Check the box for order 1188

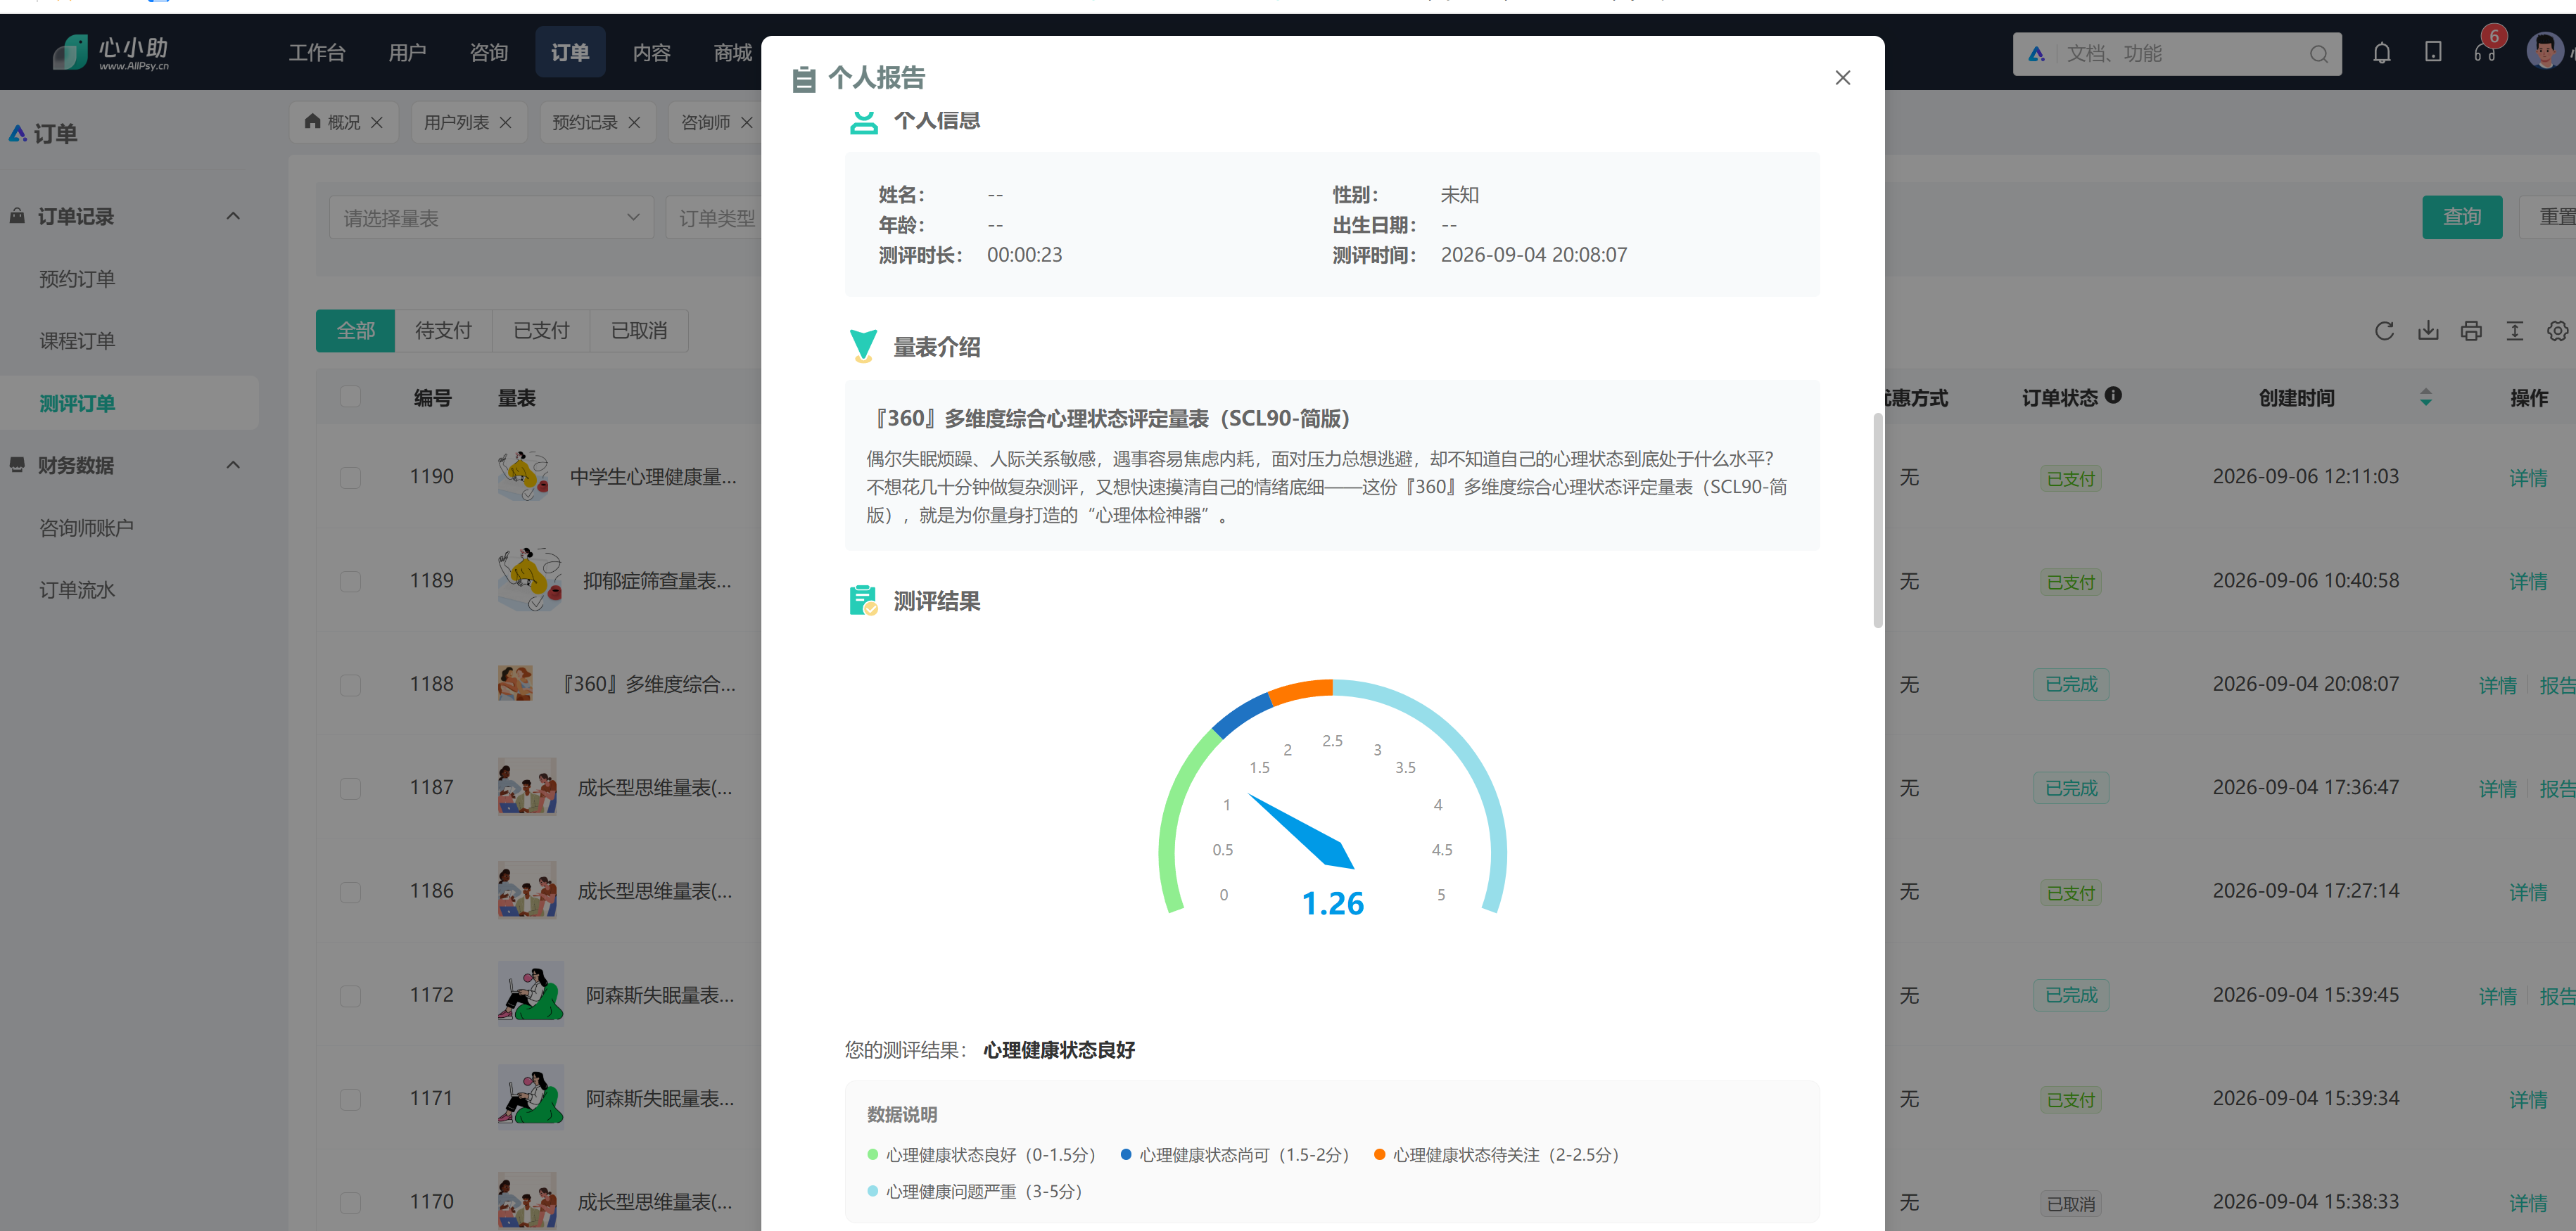(x=350, y=685)
